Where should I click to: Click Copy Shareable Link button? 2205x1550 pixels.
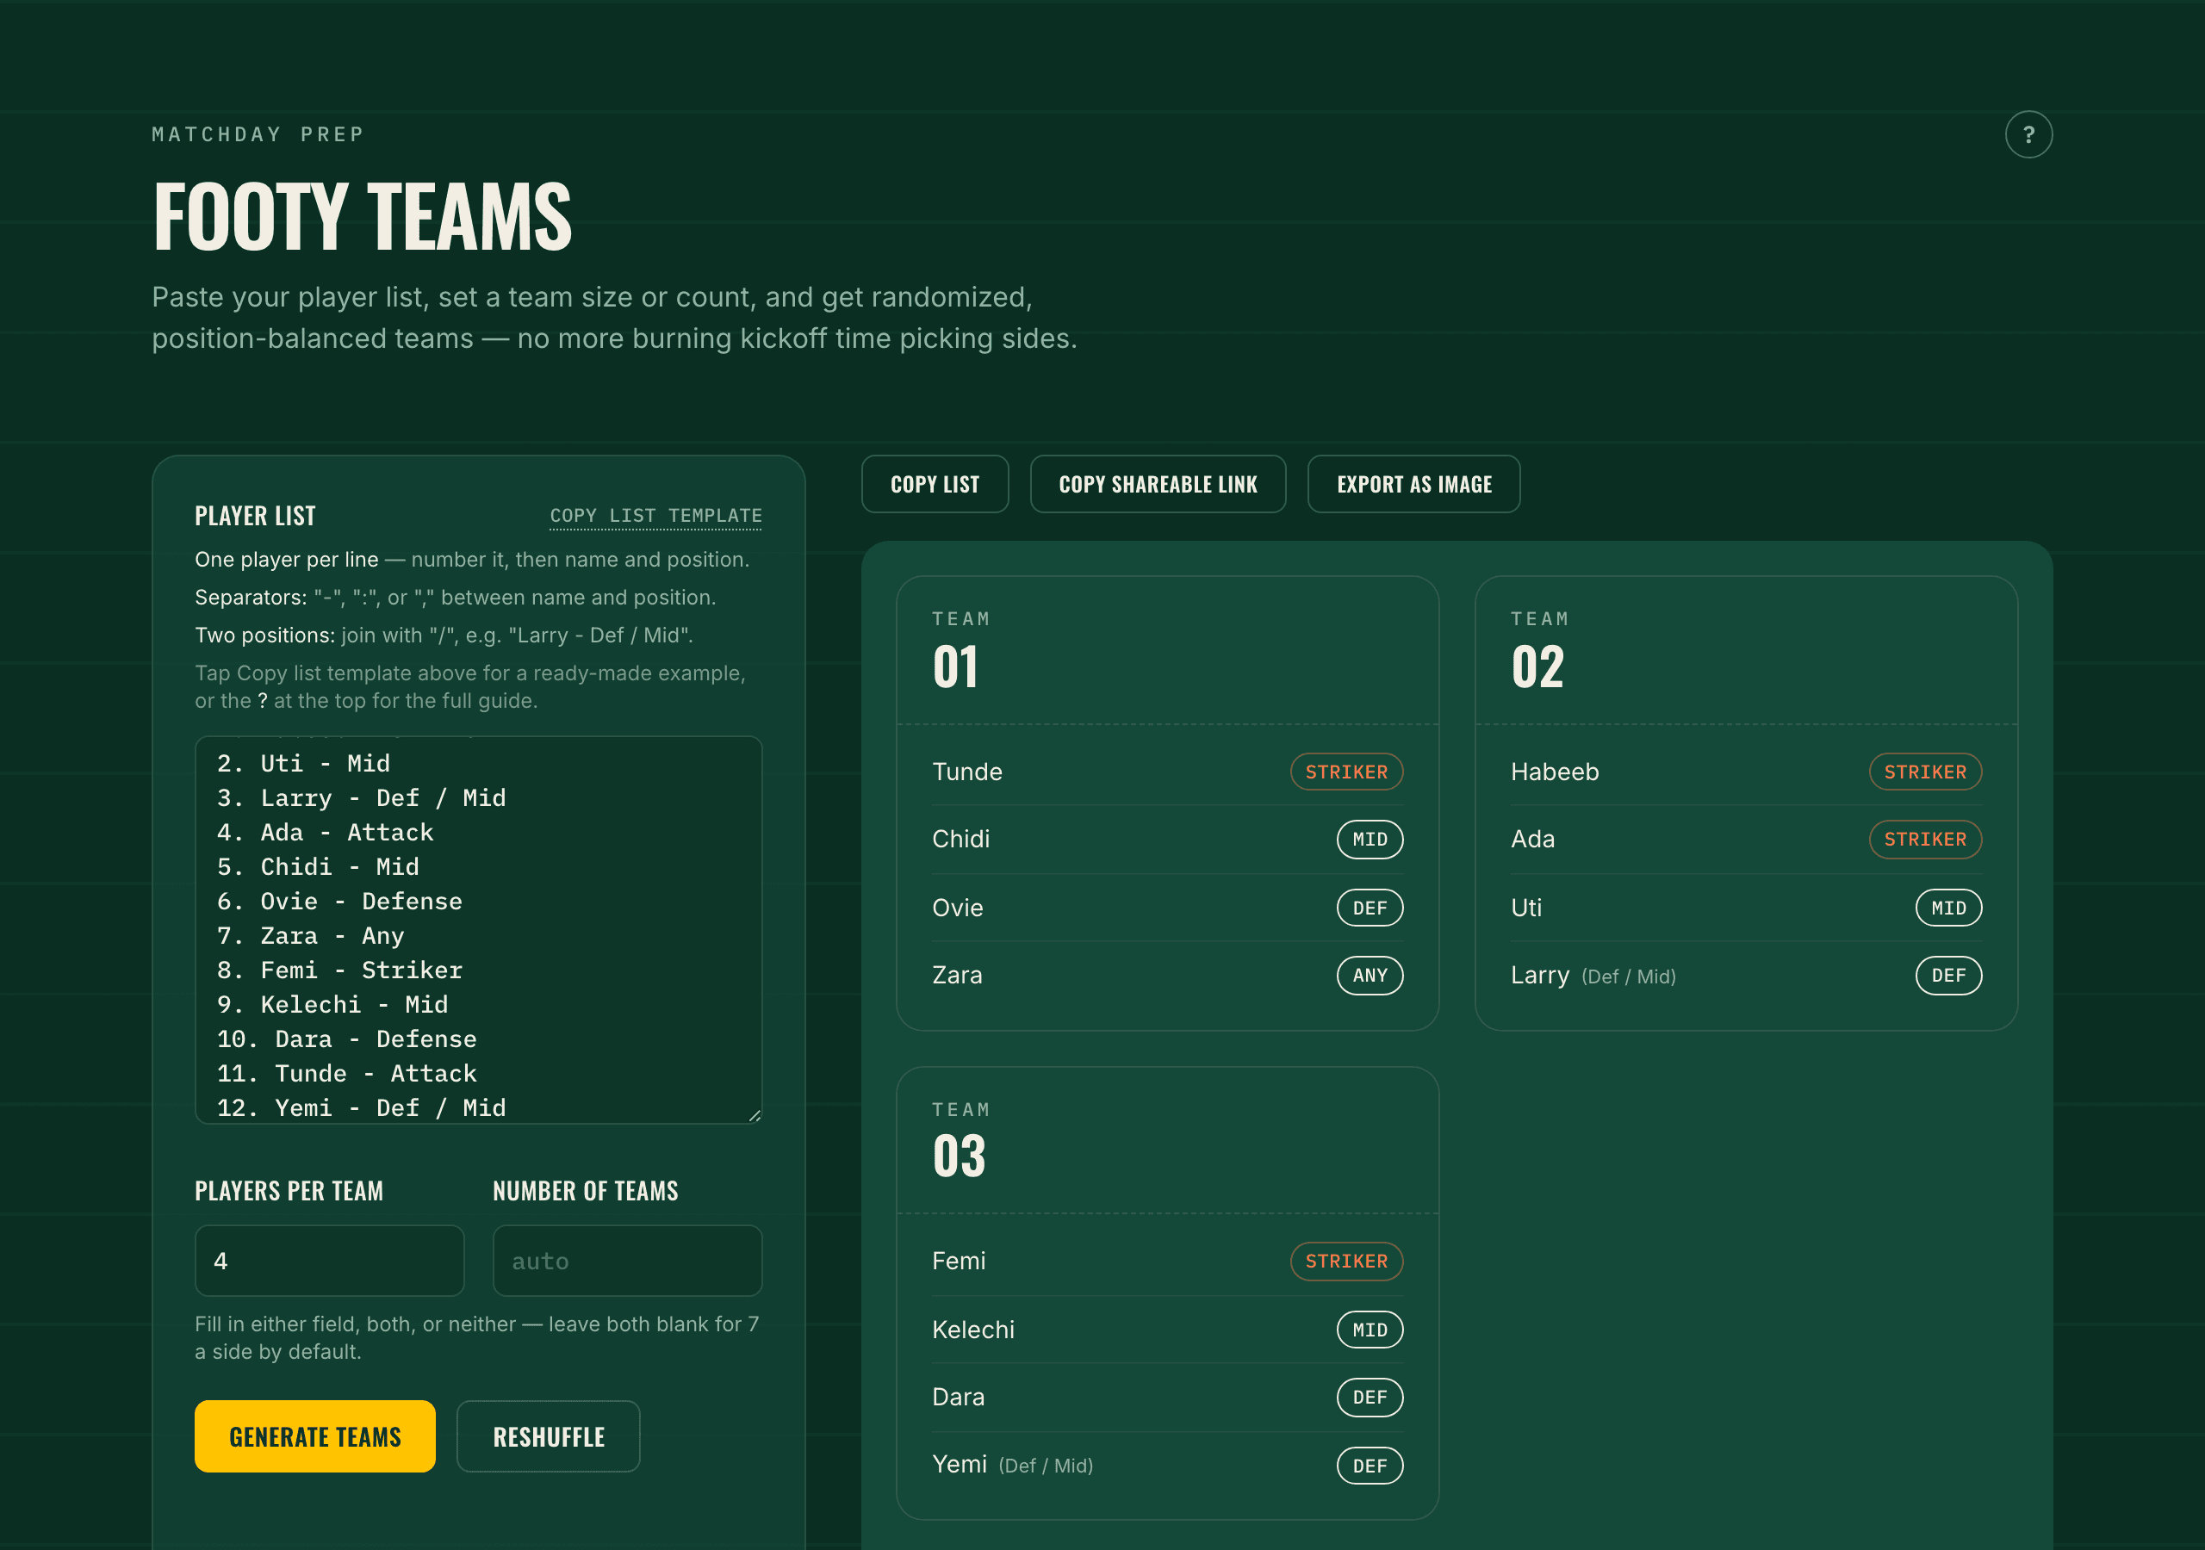point(1158,484)
